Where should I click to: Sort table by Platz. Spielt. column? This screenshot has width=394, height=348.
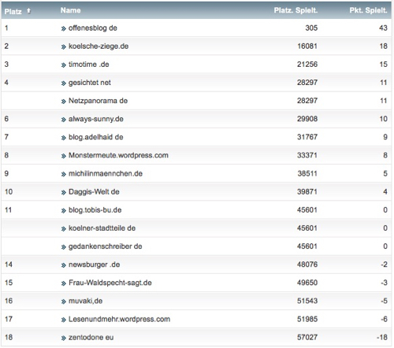[295, 10]
